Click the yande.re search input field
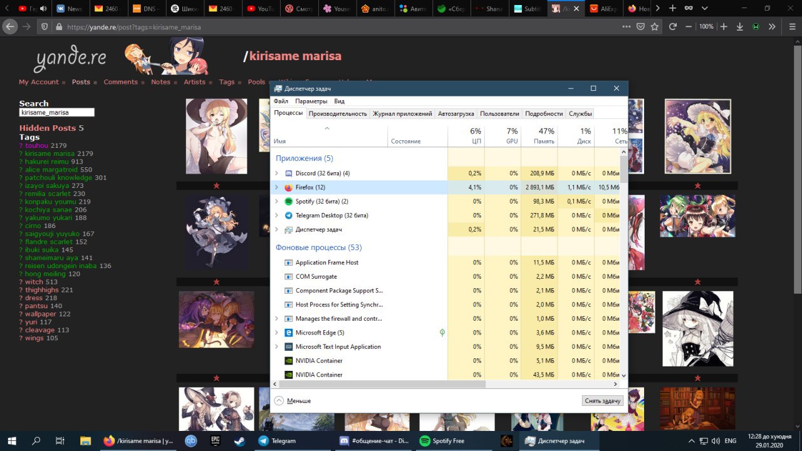Screen dimensions: 802x451 click(56, 113)
